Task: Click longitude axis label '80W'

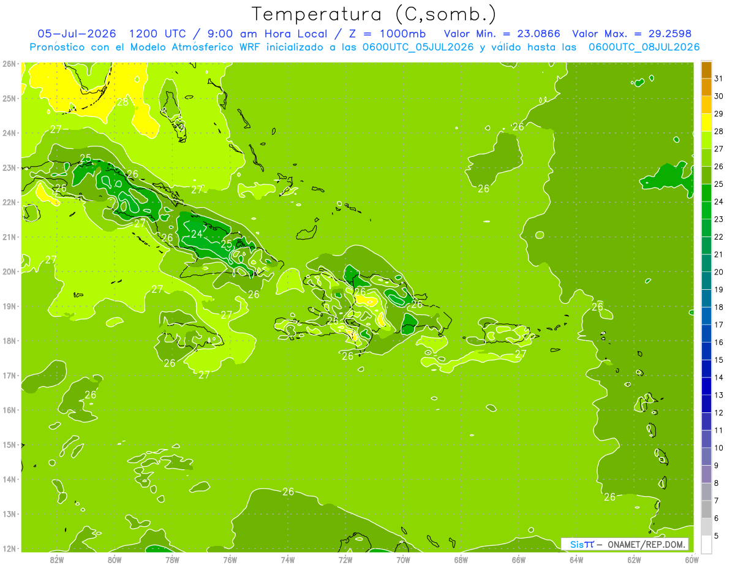Action: (115, 559)
